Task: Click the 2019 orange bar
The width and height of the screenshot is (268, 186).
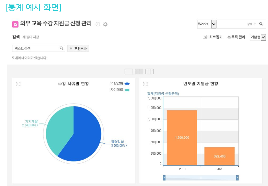Action: (x=182, y=138)
